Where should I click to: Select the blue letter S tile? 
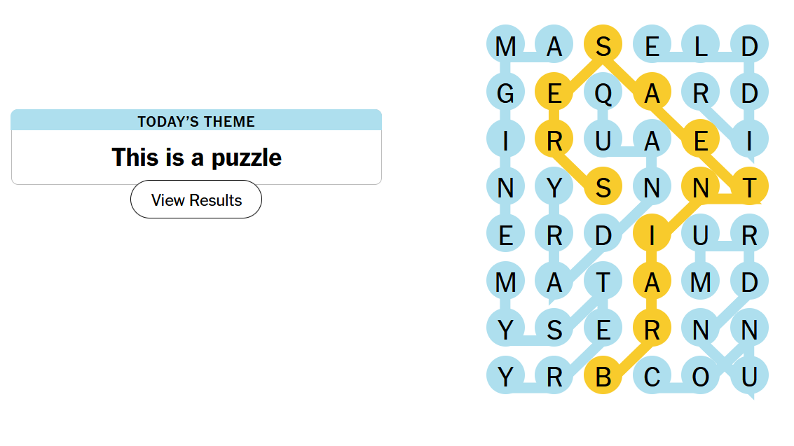point(554,330)
